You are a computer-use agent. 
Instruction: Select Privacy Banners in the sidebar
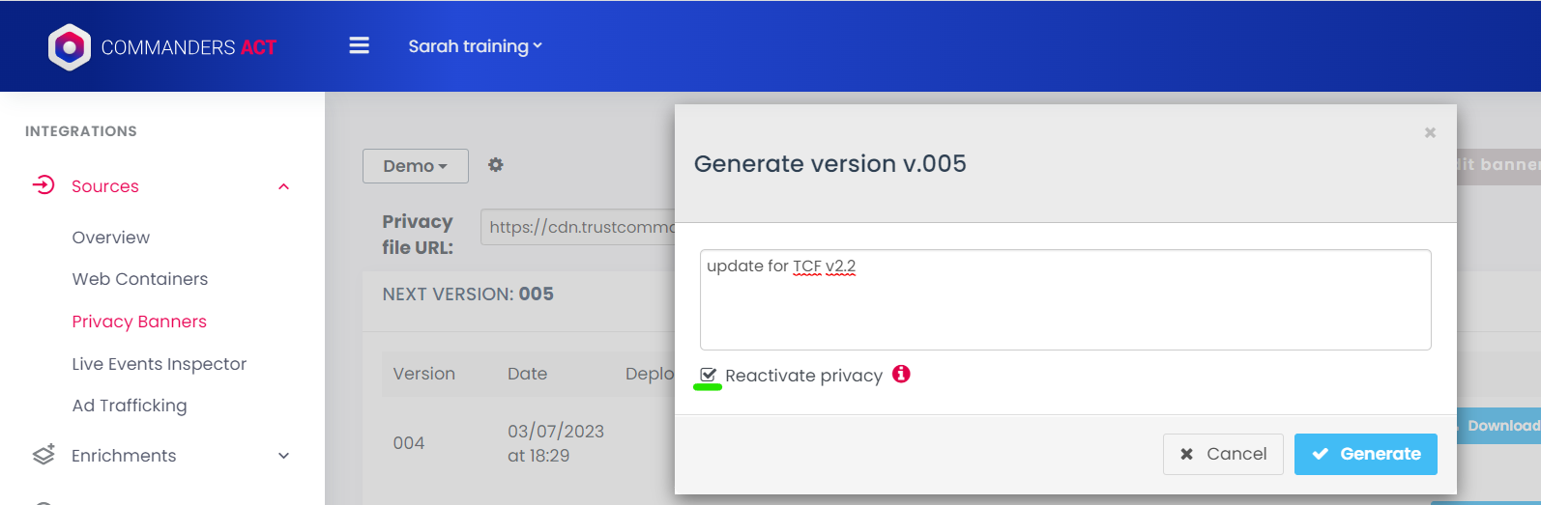tap(139, 322)
